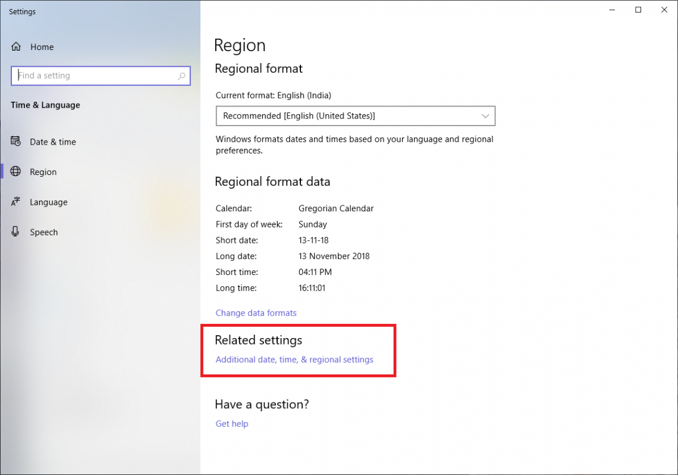Screen dimensions: 678x475
Task: Select the Speech settings page icon
Action: pyautogui.click(x=15, y=232)
